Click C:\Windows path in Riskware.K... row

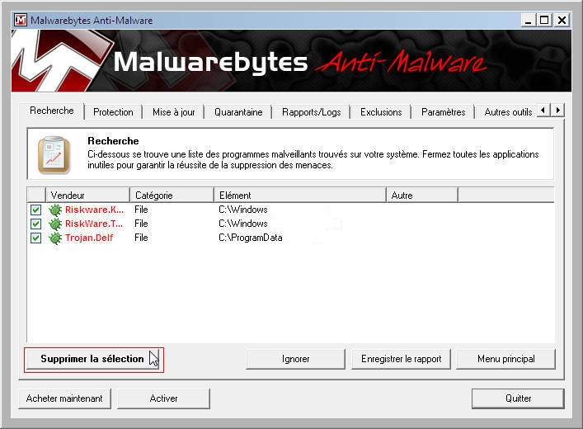[242, 210]
